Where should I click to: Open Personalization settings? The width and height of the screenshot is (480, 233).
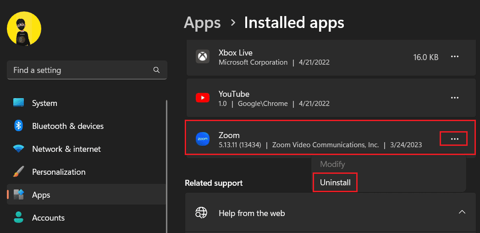pyautogui.click(x=87, y=172)
